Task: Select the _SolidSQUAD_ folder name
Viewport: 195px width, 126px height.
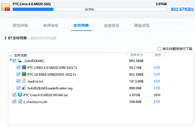Action: click(x=34, y=61)
